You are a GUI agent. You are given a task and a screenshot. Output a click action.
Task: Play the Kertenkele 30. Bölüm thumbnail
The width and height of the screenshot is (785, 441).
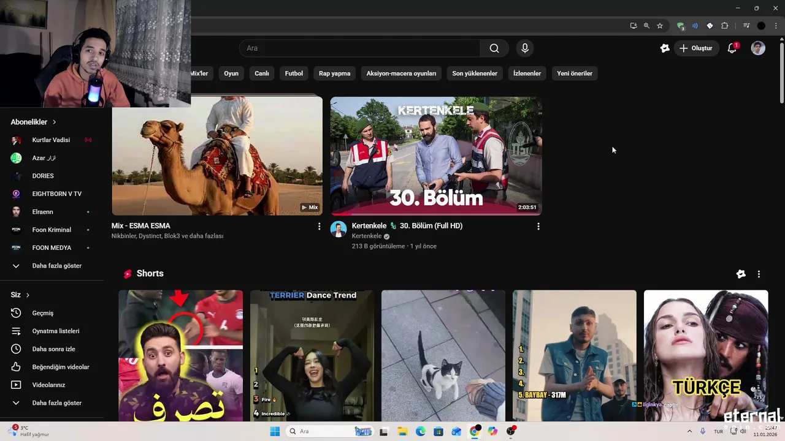point(436,156)
